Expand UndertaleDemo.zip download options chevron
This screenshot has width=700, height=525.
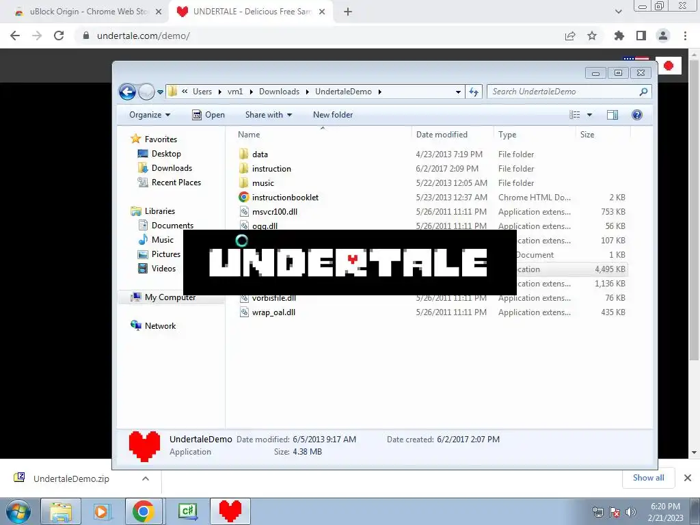(x=146, y=479)
